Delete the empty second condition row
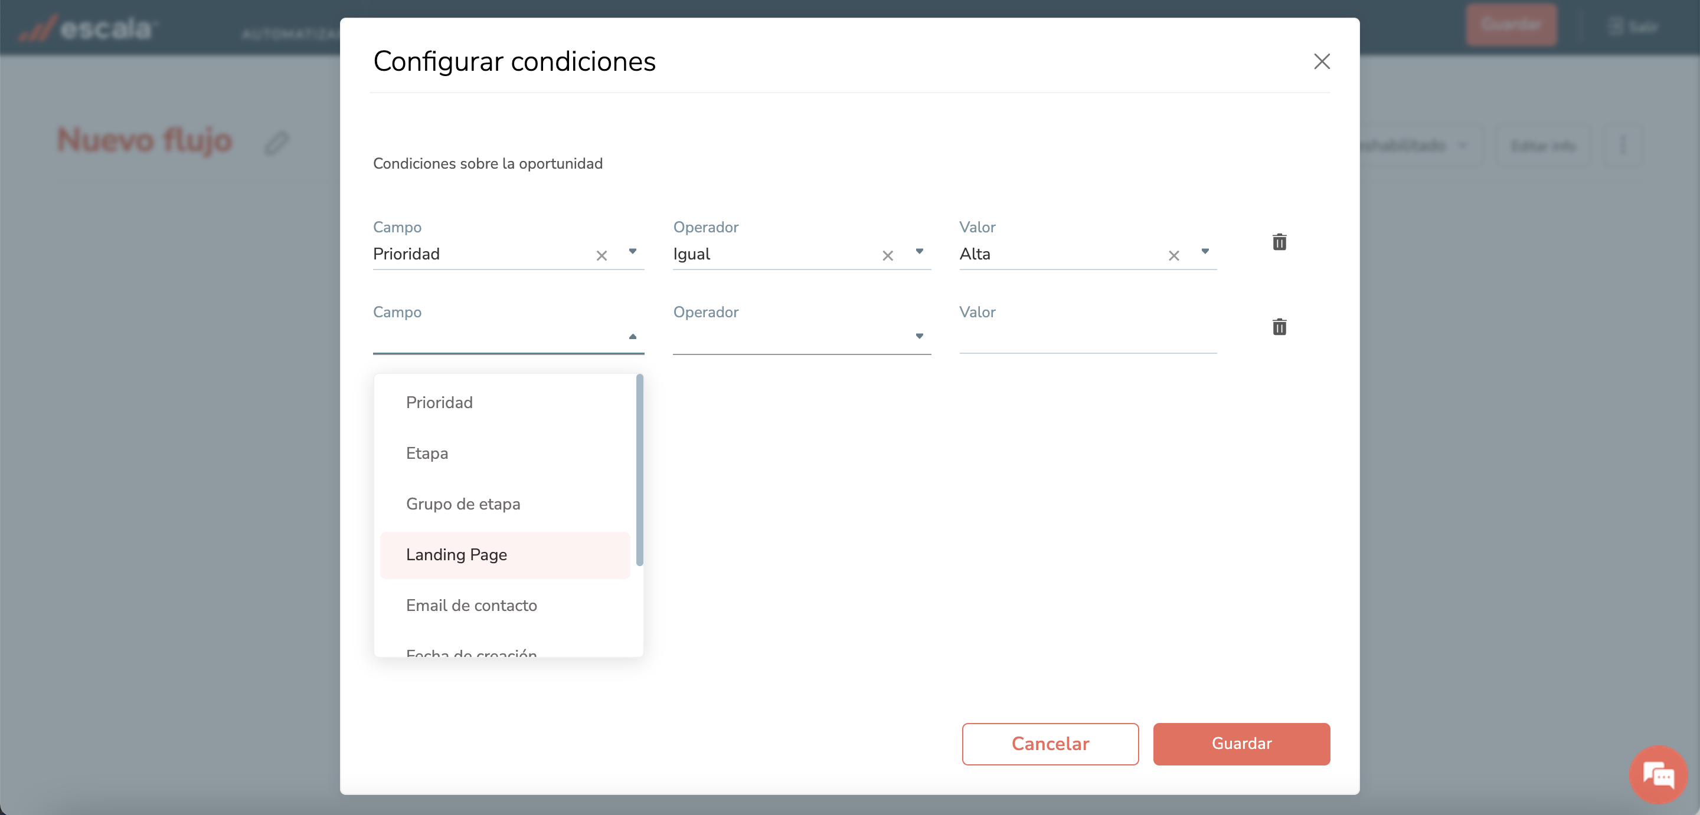This screenshot has width=1700, height=815. pos(1279,327)
